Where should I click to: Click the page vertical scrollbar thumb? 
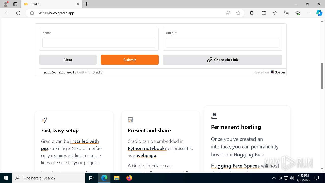pyautogui.click(x=322, y=76)
